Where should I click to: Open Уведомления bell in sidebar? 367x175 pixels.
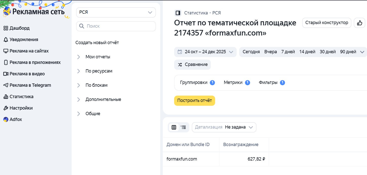click(x=6, y=40)
